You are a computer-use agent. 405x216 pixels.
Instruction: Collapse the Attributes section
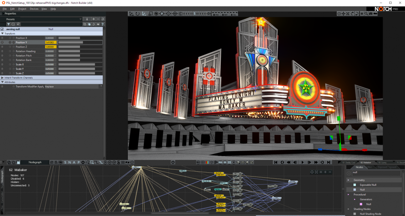2,82
